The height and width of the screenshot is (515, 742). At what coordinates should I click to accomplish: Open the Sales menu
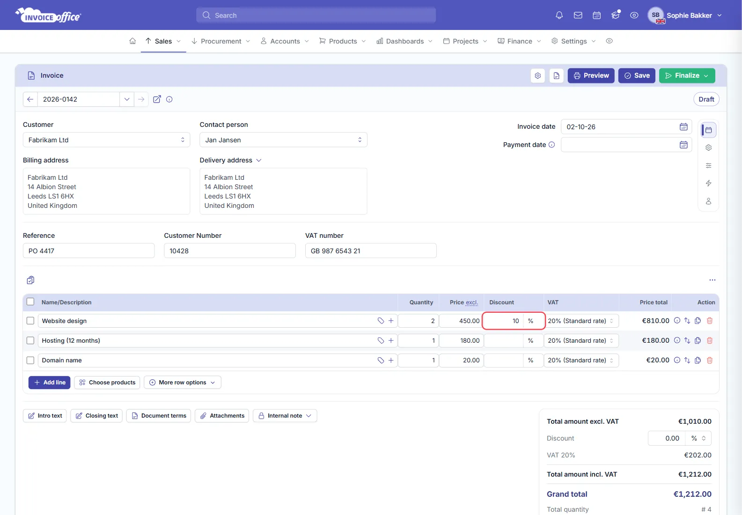coord(163,41)
